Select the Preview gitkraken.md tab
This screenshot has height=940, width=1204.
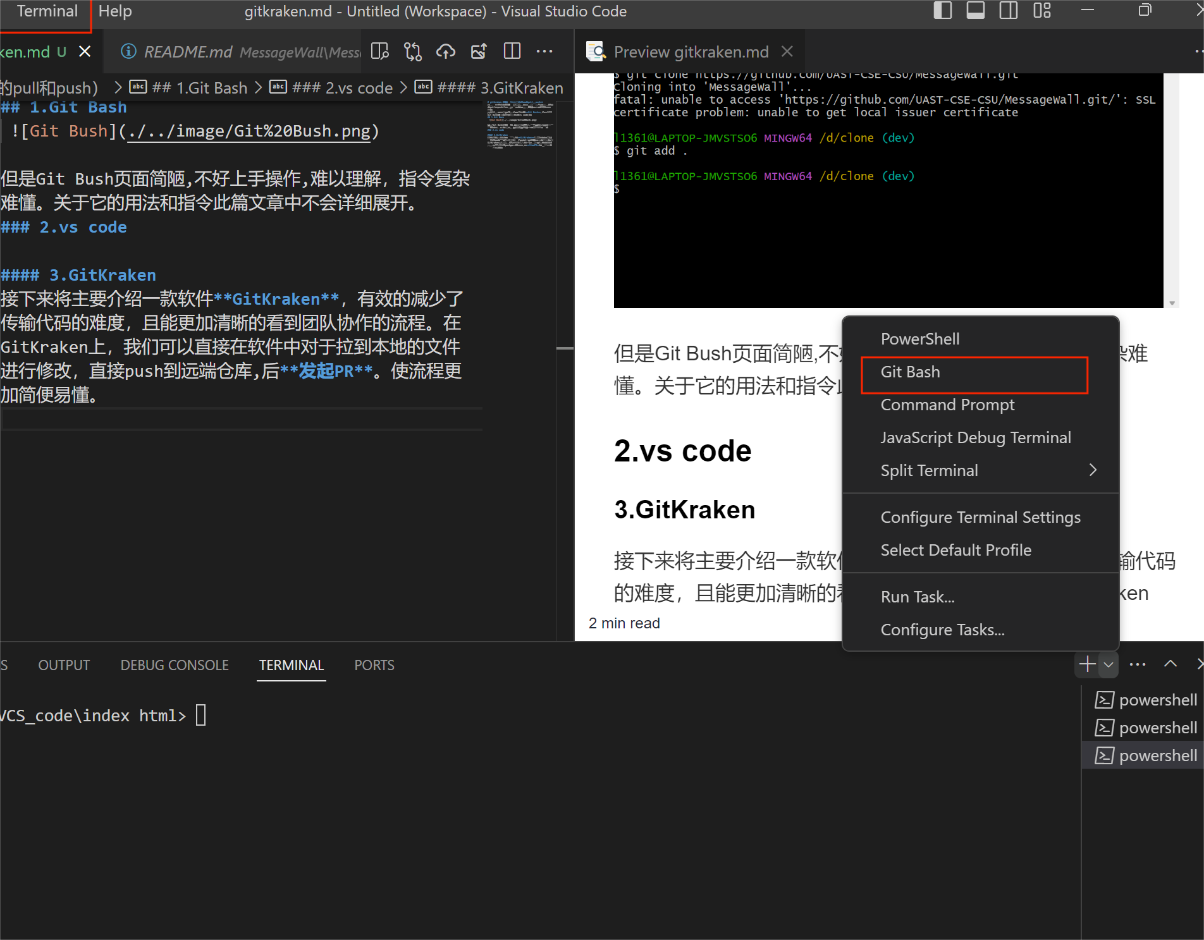coord(691,52)
